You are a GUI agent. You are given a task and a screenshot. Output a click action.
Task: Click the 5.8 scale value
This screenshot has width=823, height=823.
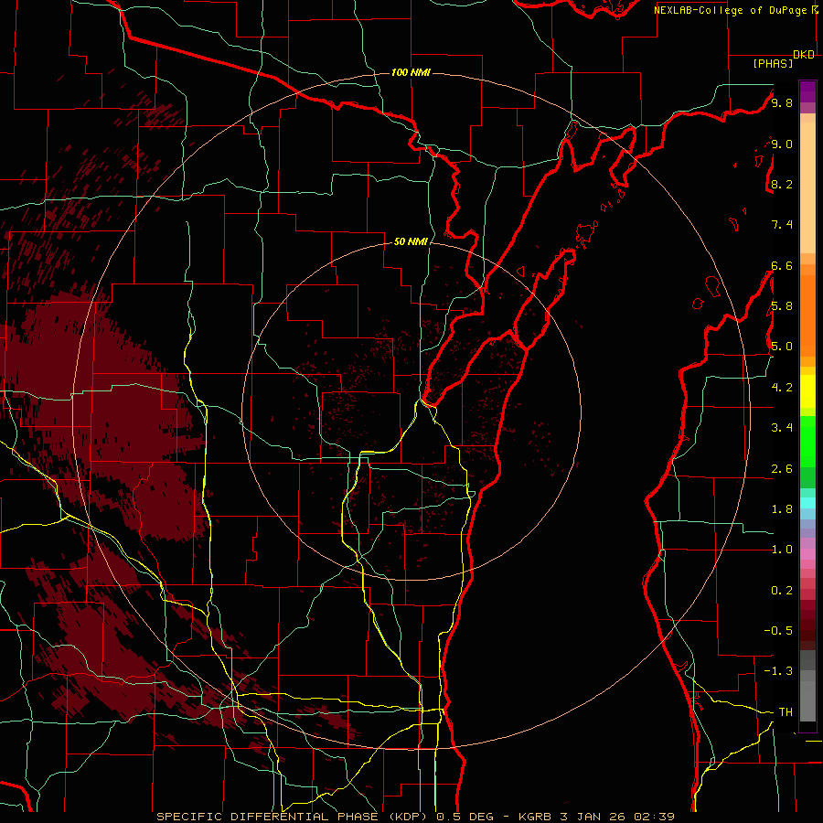(x=782, y=306)
